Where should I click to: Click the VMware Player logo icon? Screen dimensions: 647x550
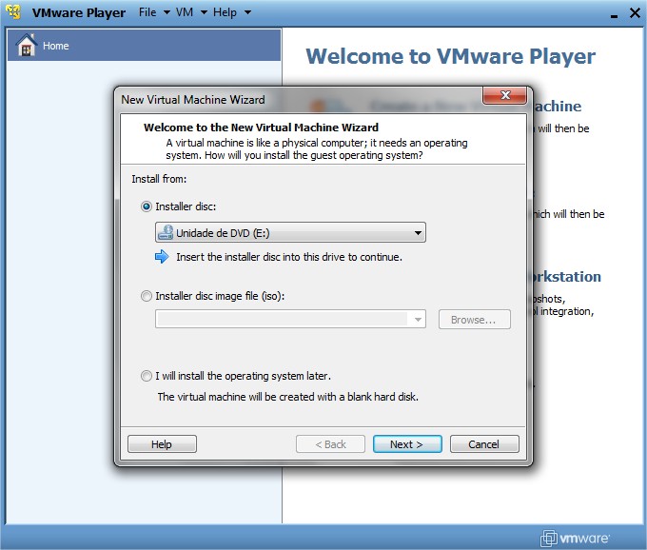coord(13,11)
